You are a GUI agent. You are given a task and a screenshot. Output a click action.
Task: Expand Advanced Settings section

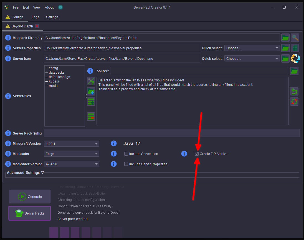point(26,172)
